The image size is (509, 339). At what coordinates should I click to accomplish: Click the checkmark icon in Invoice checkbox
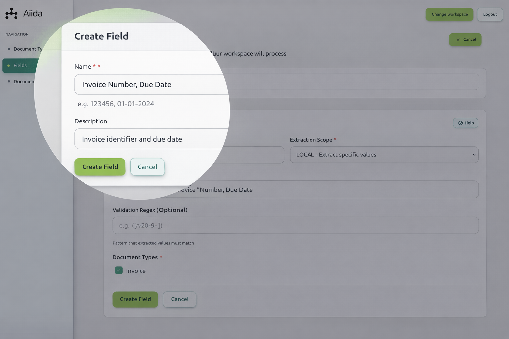pyautogui.click(x=119, y=270)
